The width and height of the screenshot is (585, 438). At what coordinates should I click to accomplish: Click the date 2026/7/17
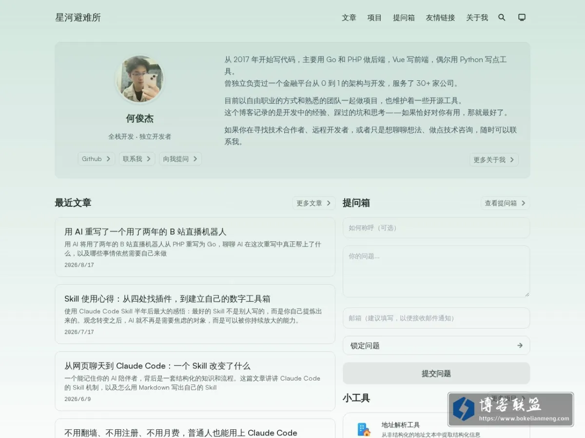79,332
